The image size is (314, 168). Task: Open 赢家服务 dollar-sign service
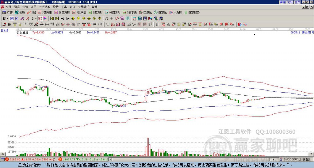tap(192, 12)
